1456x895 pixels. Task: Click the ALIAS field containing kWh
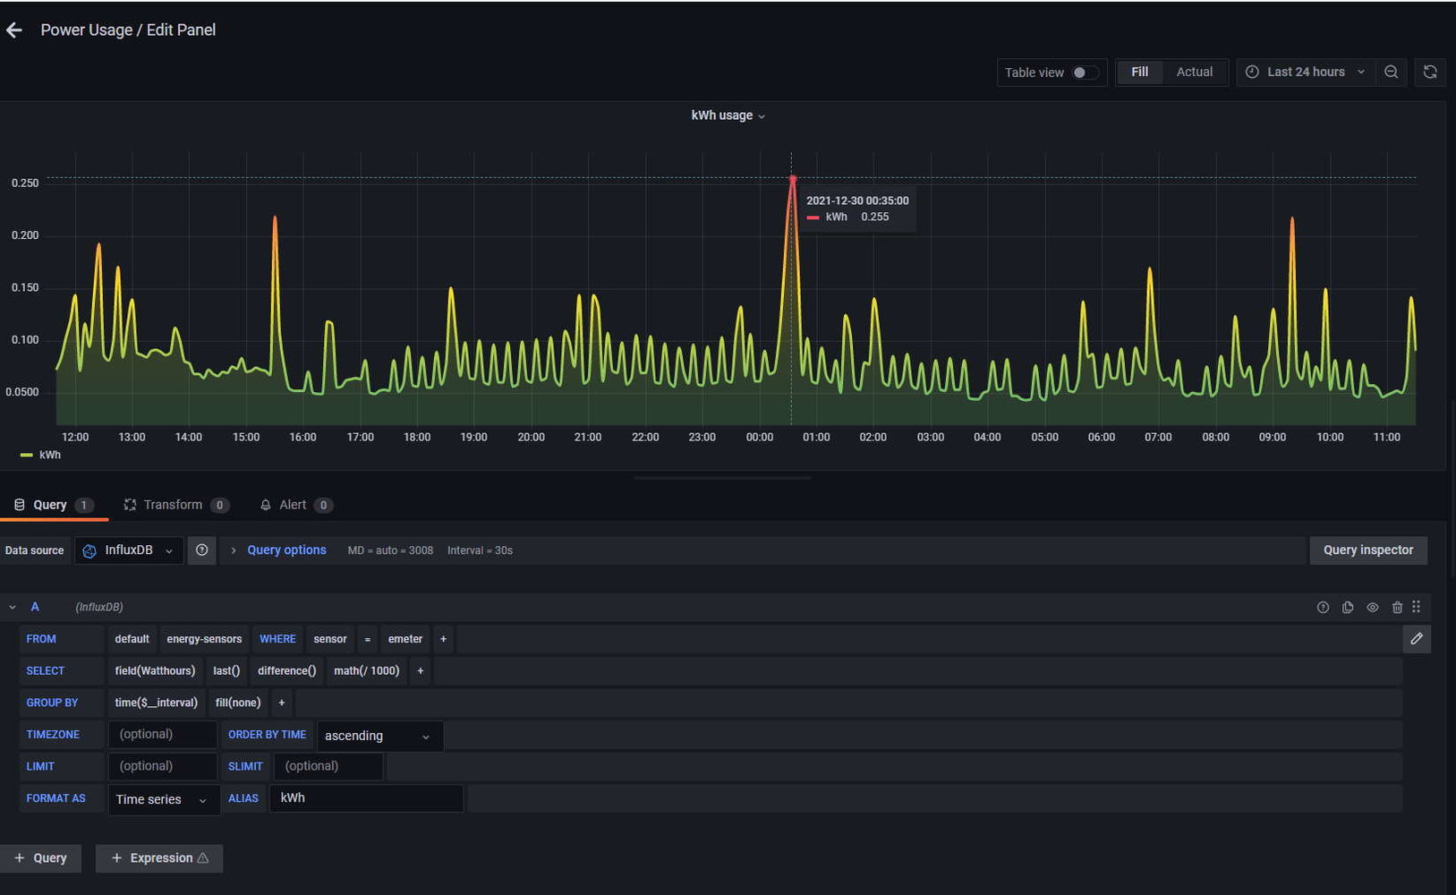(x=366, y=798)
